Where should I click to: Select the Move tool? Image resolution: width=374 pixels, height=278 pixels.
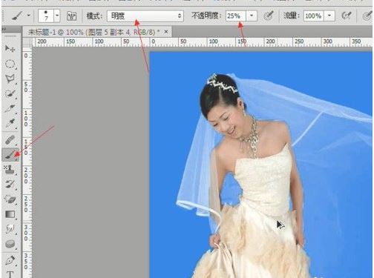[x=10, y=48]
